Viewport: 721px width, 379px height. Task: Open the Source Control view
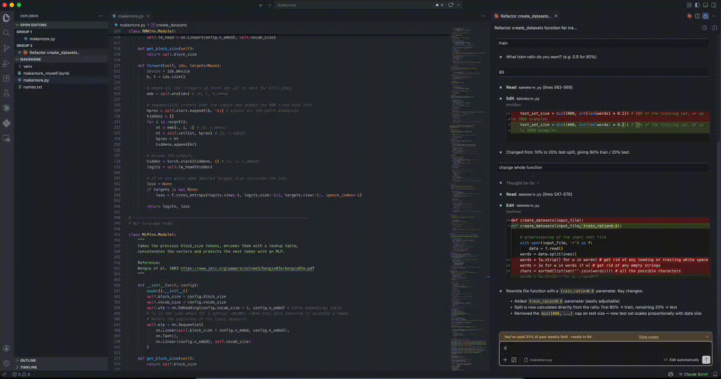pyautogui.click(x=6, y=48)
